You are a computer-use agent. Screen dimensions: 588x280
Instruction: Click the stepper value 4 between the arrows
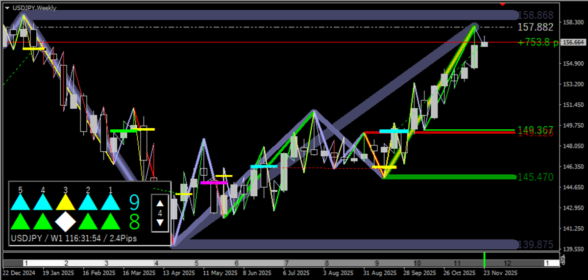(x=160, y=213)
